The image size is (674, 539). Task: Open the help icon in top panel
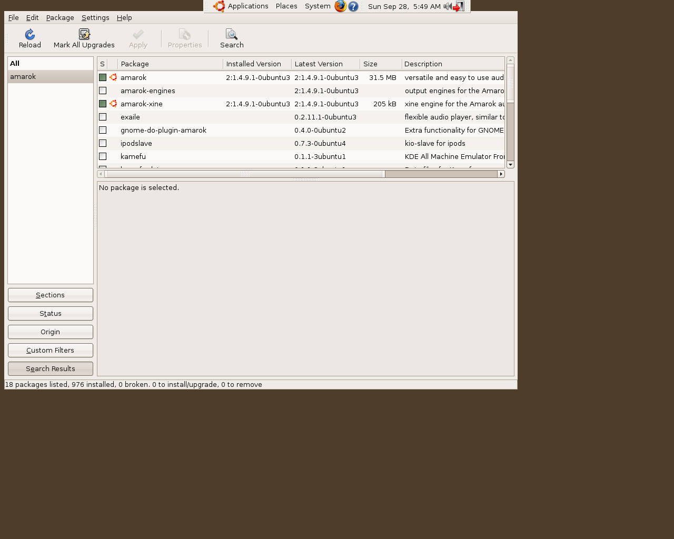click(x=353, y=6)
